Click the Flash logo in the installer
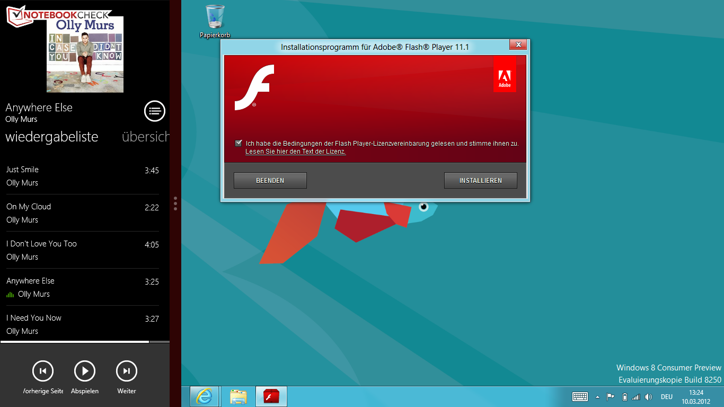The height and width of the screenshot is (407, 724). coord(254,87)
